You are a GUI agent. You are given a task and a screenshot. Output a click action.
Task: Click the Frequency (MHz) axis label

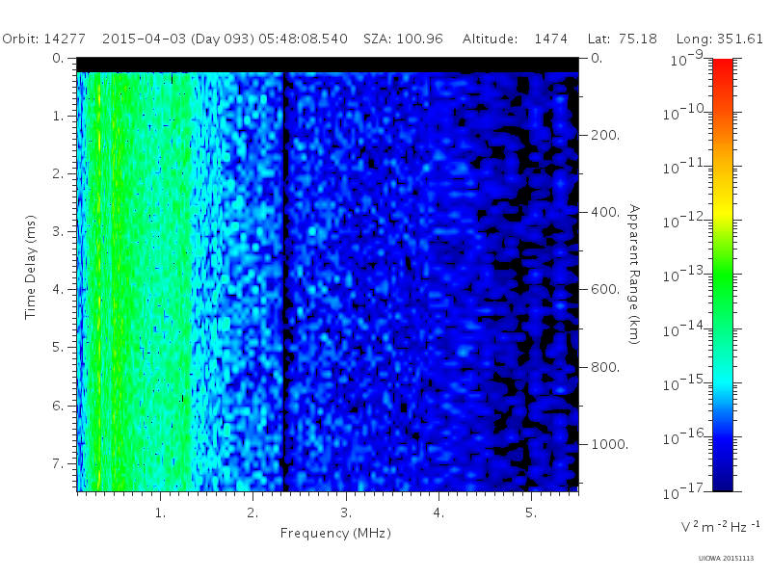coord(335,534)
